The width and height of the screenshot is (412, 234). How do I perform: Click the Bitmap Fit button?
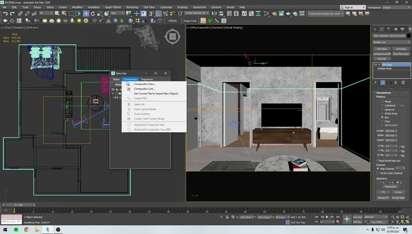(x=383, y=198)
